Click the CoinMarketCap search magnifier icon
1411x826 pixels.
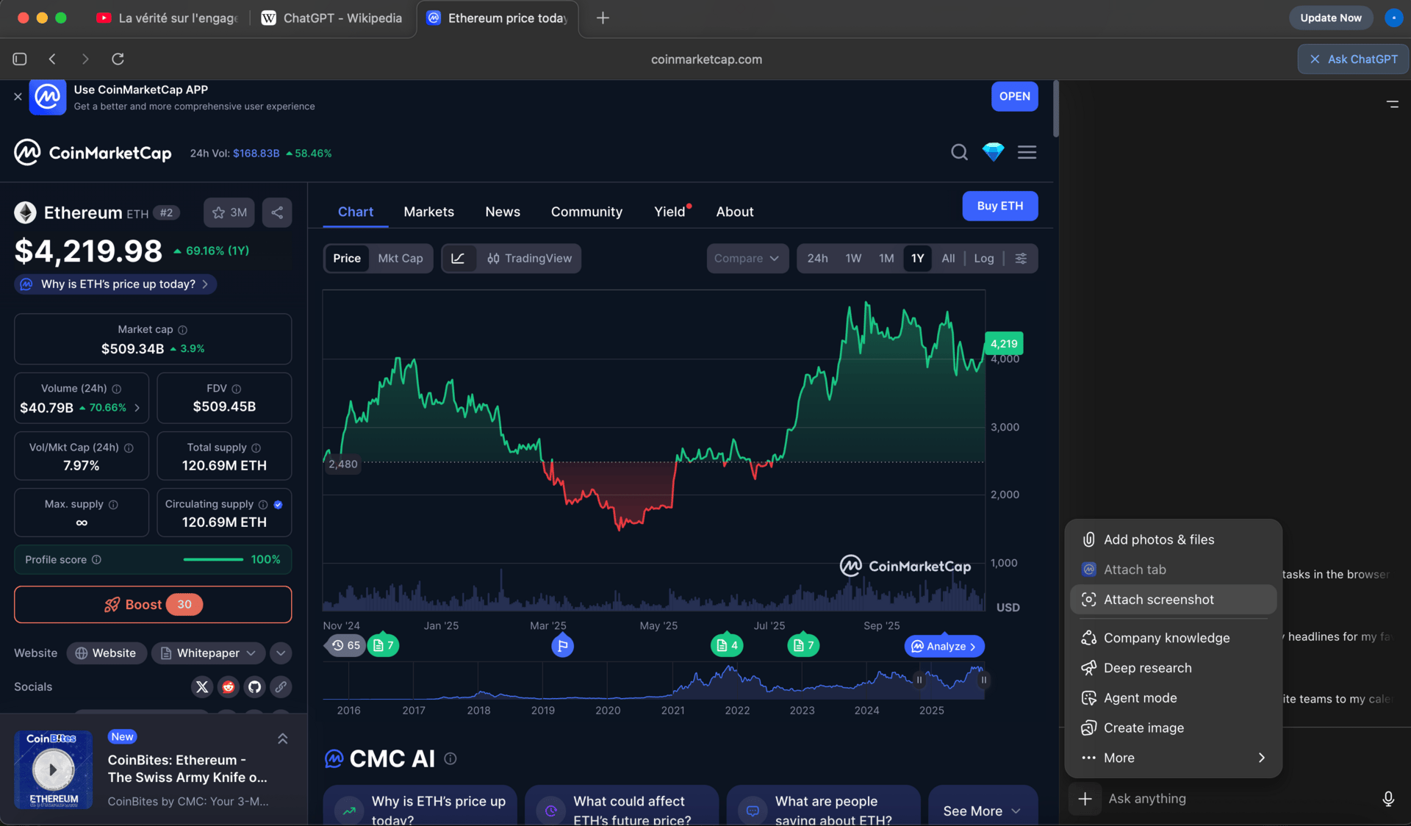pos(959,152)
